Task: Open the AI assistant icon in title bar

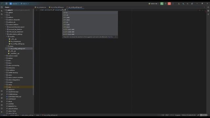Action: [x=183, y=4]
